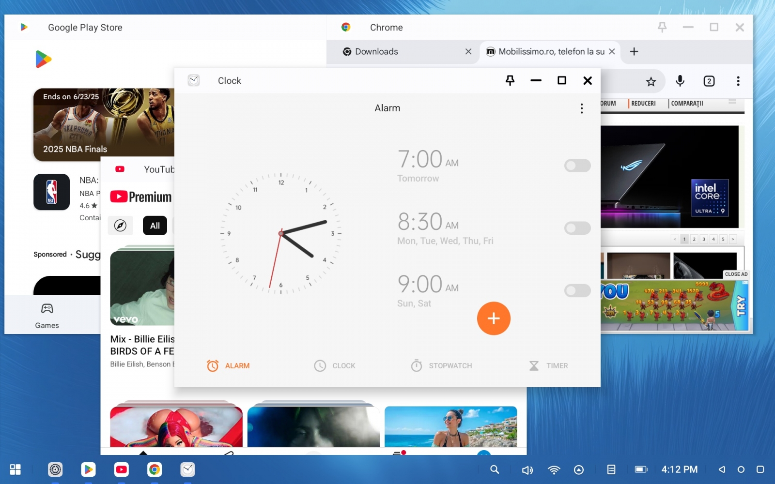Bookmark this page with the star icon
The width and height of the screenshot is (775, 484).
651,81
